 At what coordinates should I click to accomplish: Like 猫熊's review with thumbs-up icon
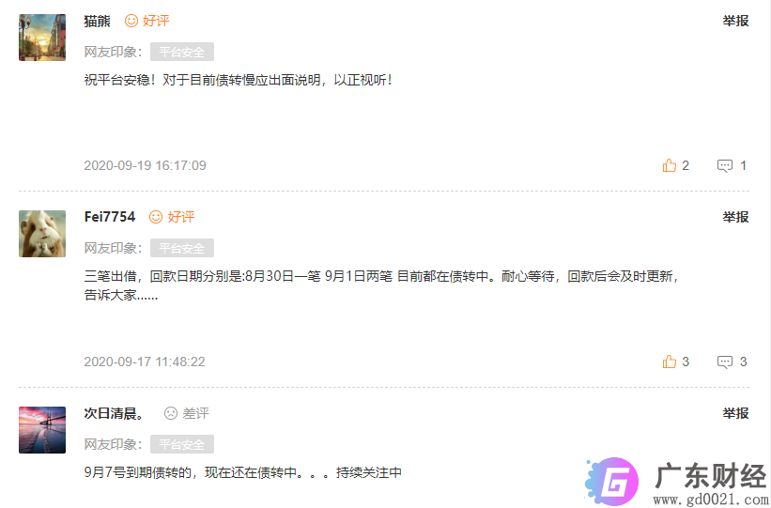670,165
